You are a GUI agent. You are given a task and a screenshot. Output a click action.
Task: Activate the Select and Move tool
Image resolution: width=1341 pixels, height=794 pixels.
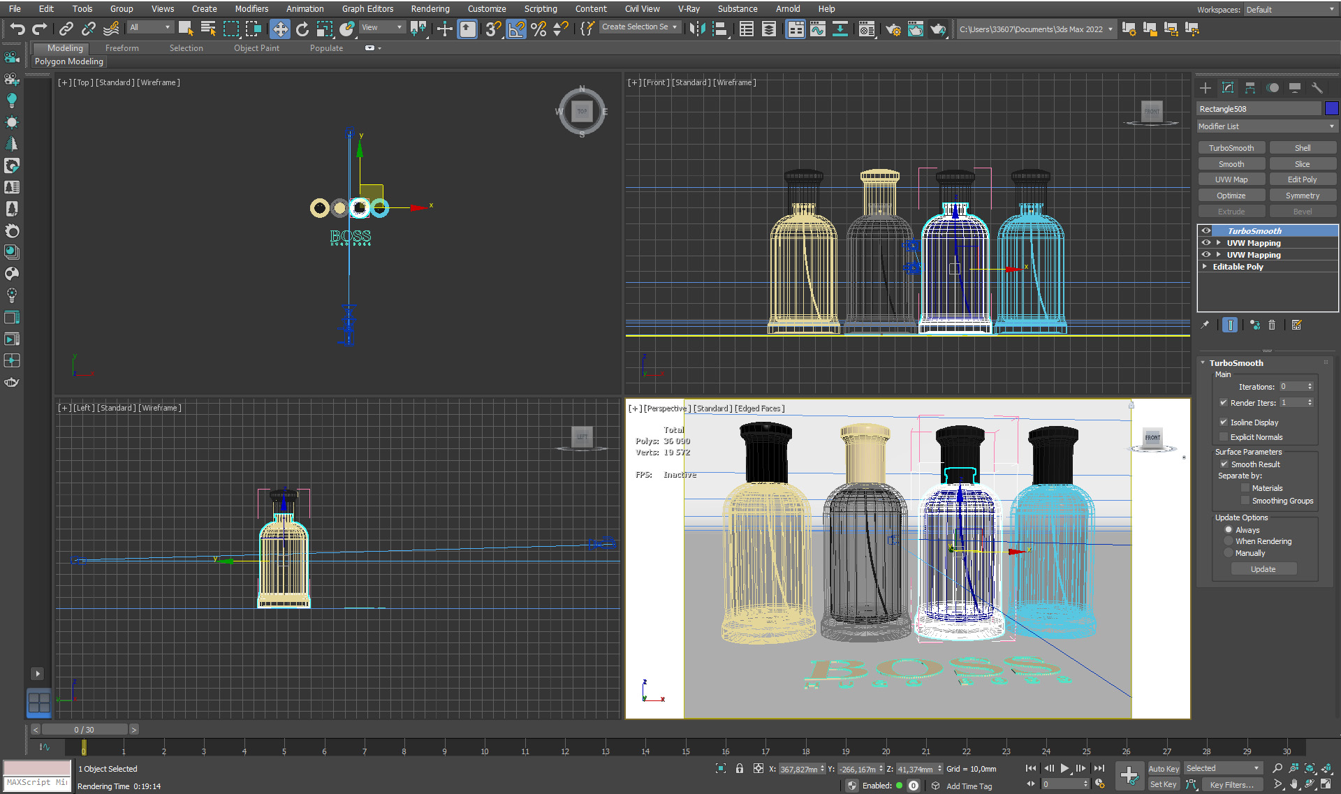tap(280, 29)
